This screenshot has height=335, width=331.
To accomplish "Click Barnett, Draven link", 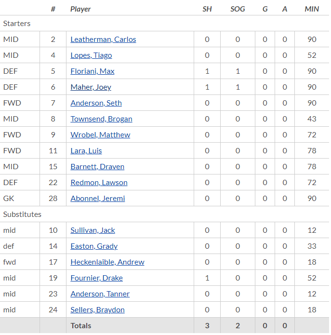I will click(x=97, y=167).
